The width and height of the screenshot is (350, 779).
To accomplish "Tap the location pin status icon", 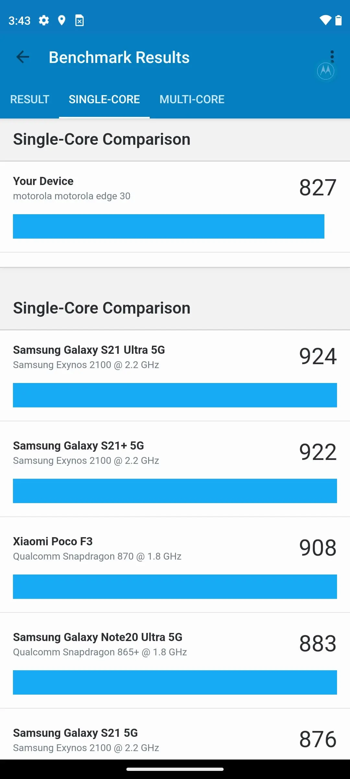I will 62,20.
